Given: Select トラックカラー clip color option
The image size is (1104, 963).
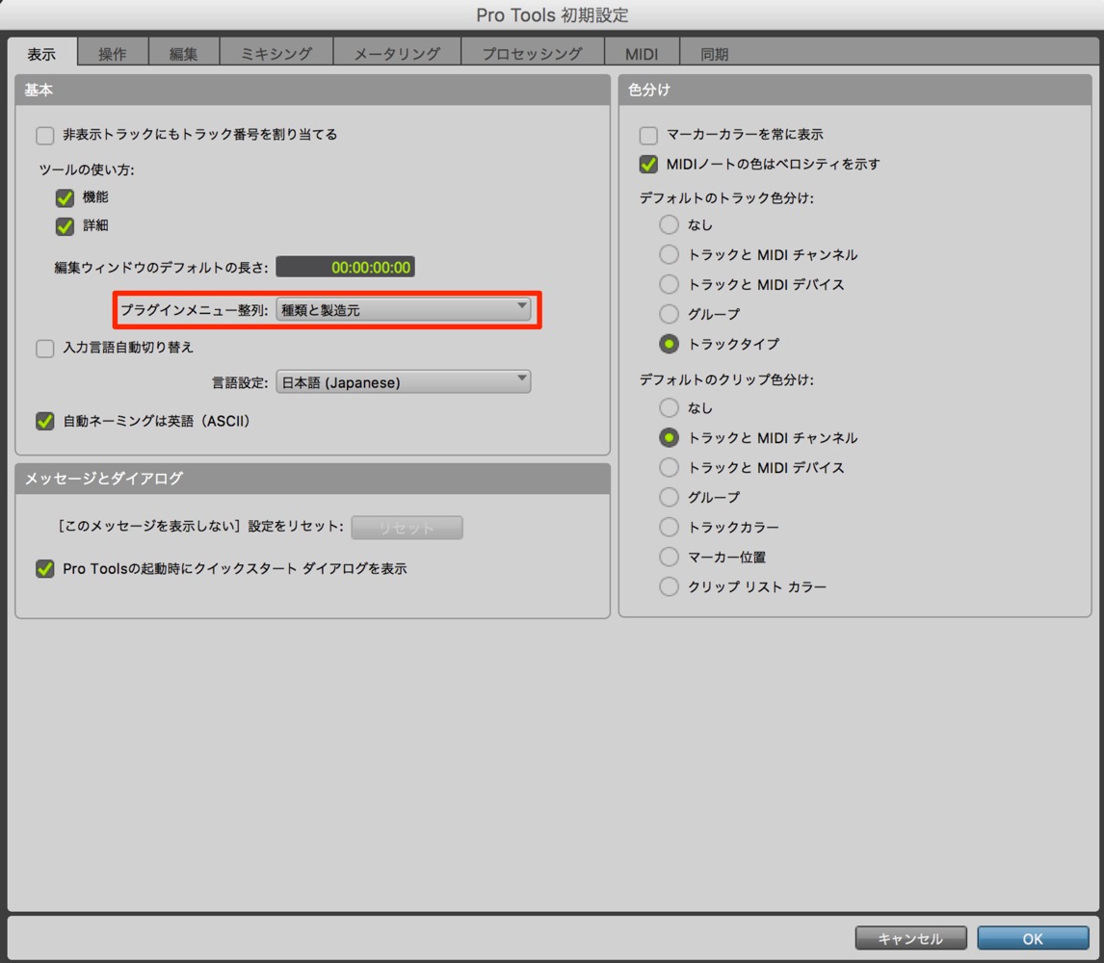Looking at the screenshot, I should pyautogui.click(x=669, y=528).
